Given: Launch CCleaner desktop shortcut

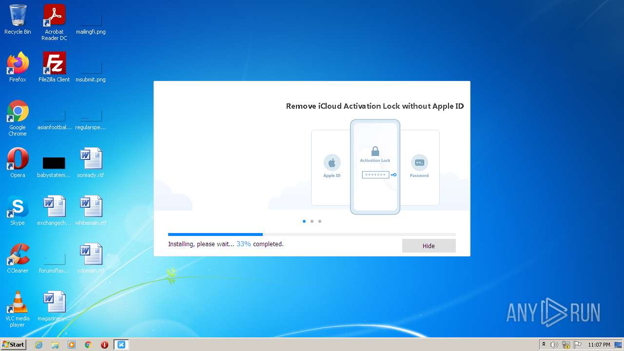Looking at the screenshot, I should [18, 258].
